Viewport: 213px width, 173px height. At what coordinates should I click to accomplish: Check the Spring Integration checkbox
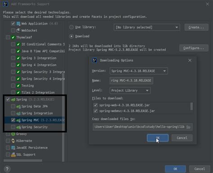(x=13, y=113)
